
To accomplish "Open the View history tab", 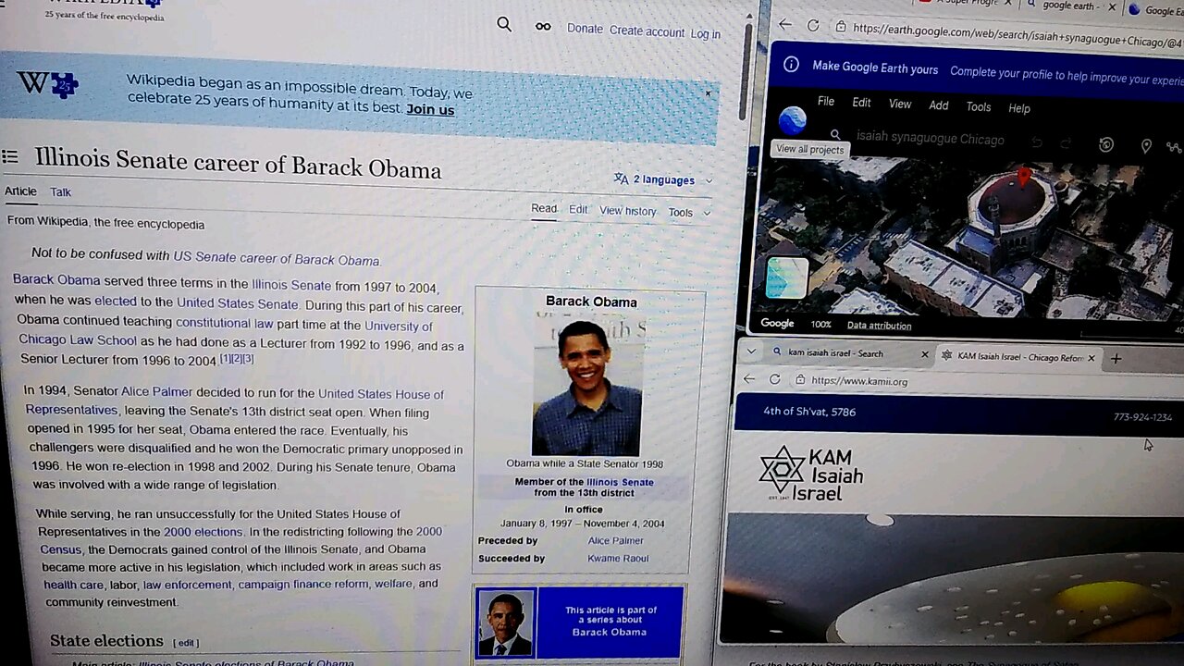I will [627, 211].
